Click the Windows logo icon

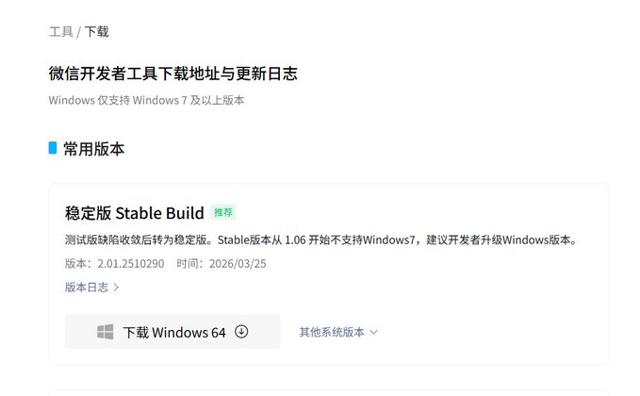(106, 332)
